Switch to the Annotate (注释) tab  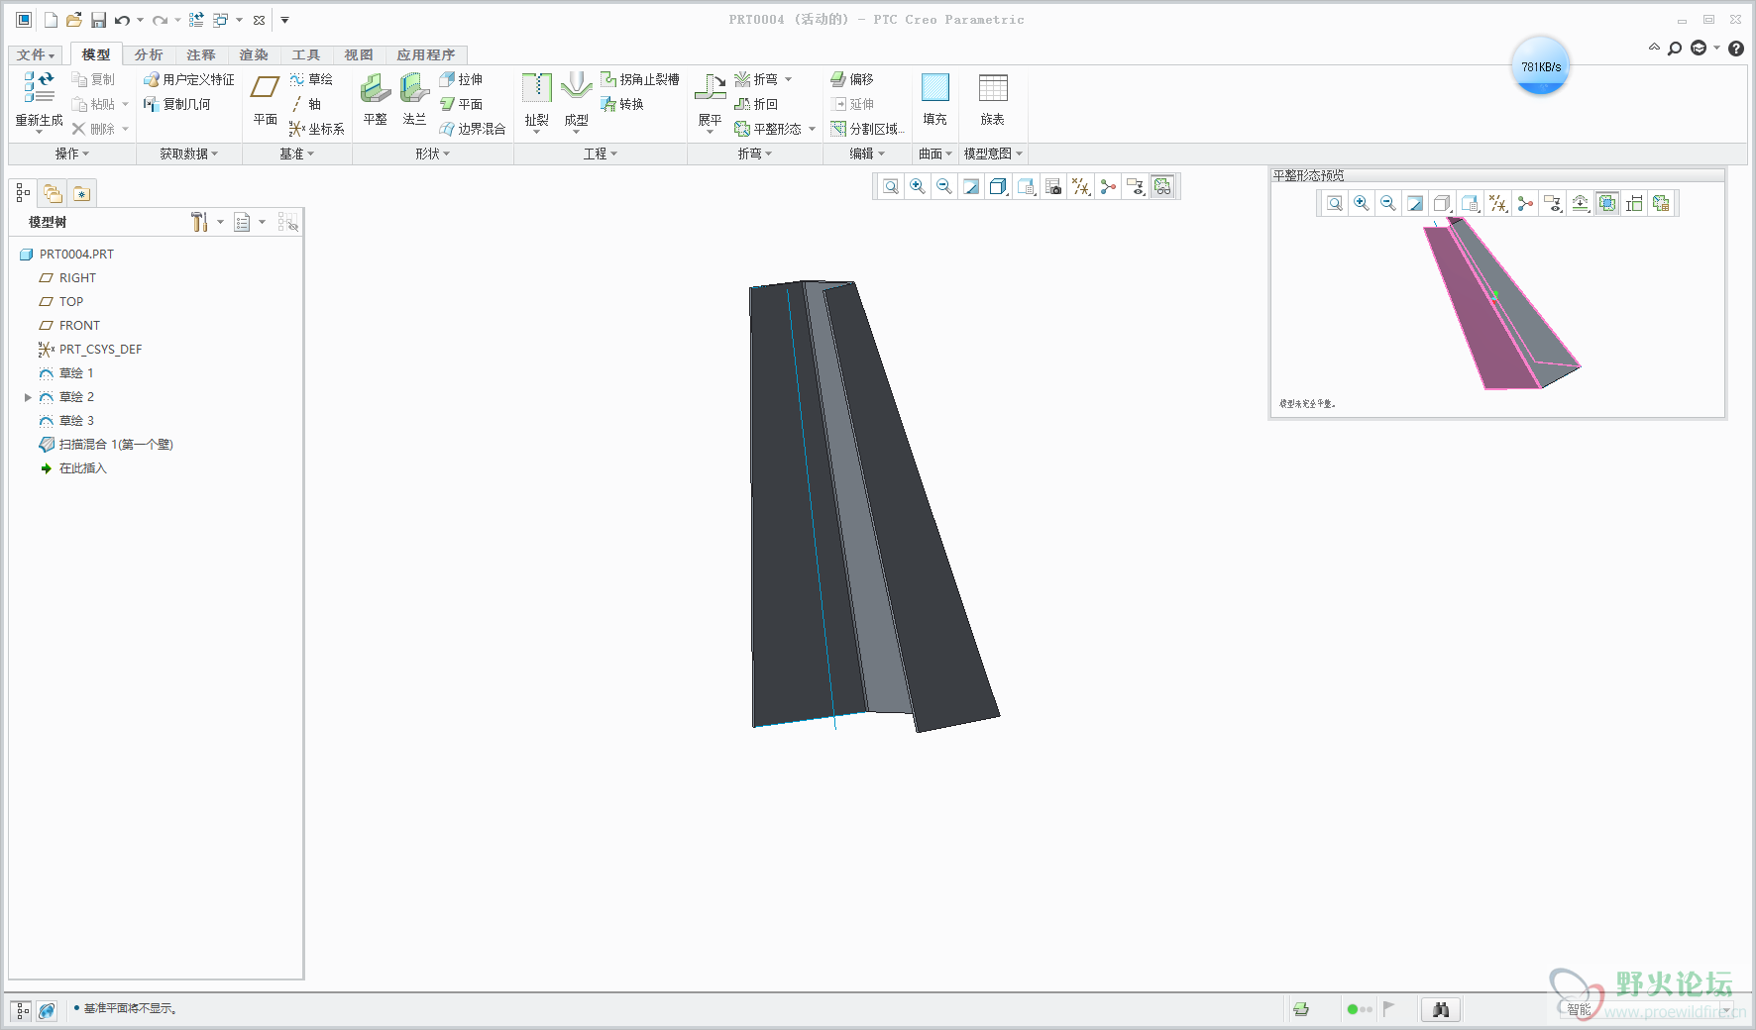pos(201,54)
